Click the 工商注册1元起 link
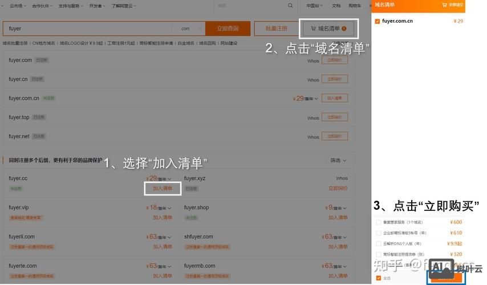 [x=121, y=43]
